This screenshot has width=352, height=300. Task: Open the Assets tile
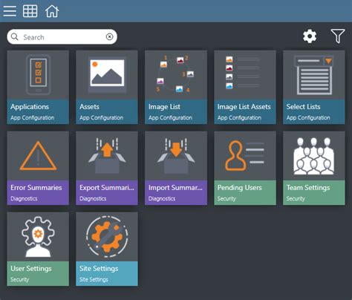click(x=107, y=87)
